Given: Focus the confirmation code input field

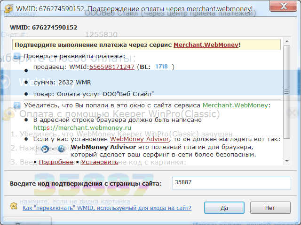Looking at the screenshot, I should click(231, 183).
